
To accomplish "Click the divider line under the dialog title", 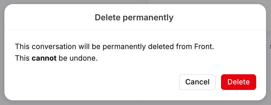I will 135,30.
